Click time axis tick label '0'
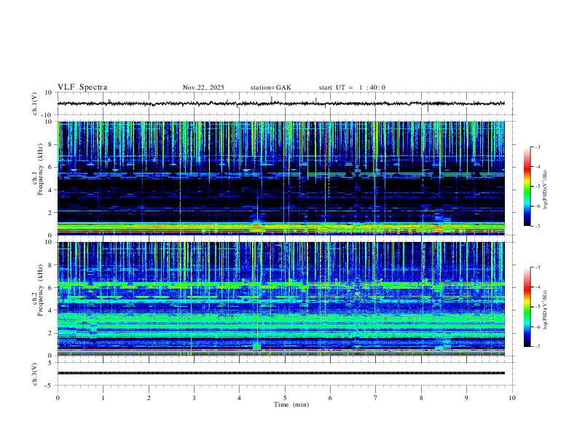The width and height of the screenshot is (577, 446). pyautogui.click(x=58, y=398)
